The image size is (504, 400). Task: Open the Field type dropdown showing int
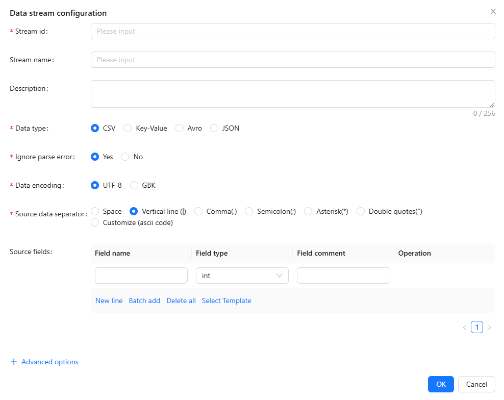coord(242,276)
